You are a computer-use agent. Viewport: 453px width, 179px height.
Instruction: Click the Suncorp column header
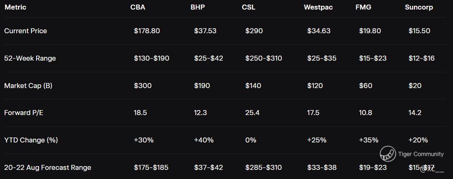coord(419,7)
